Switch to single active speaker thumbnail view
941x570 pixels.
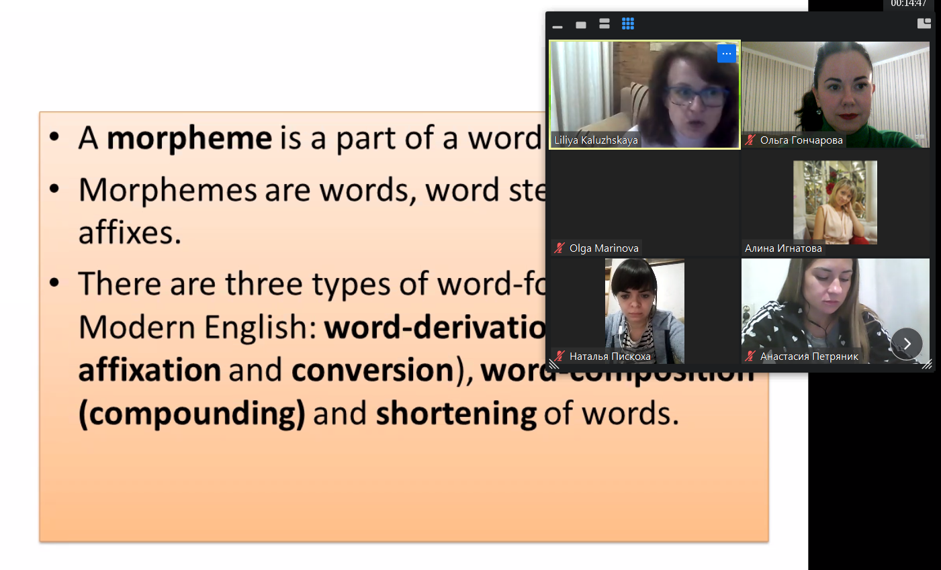[x=581, y=25]
